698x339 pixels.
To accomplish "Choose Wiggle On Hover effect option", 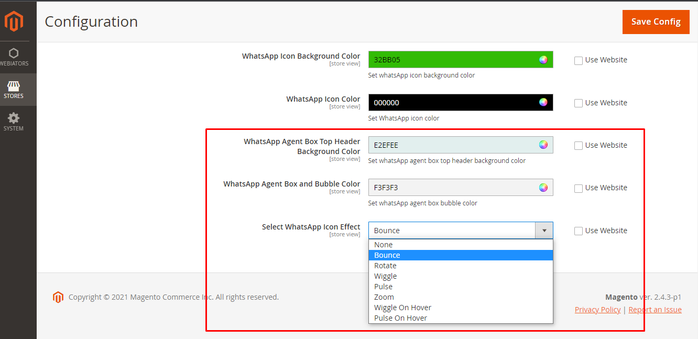I will point(461,308).
